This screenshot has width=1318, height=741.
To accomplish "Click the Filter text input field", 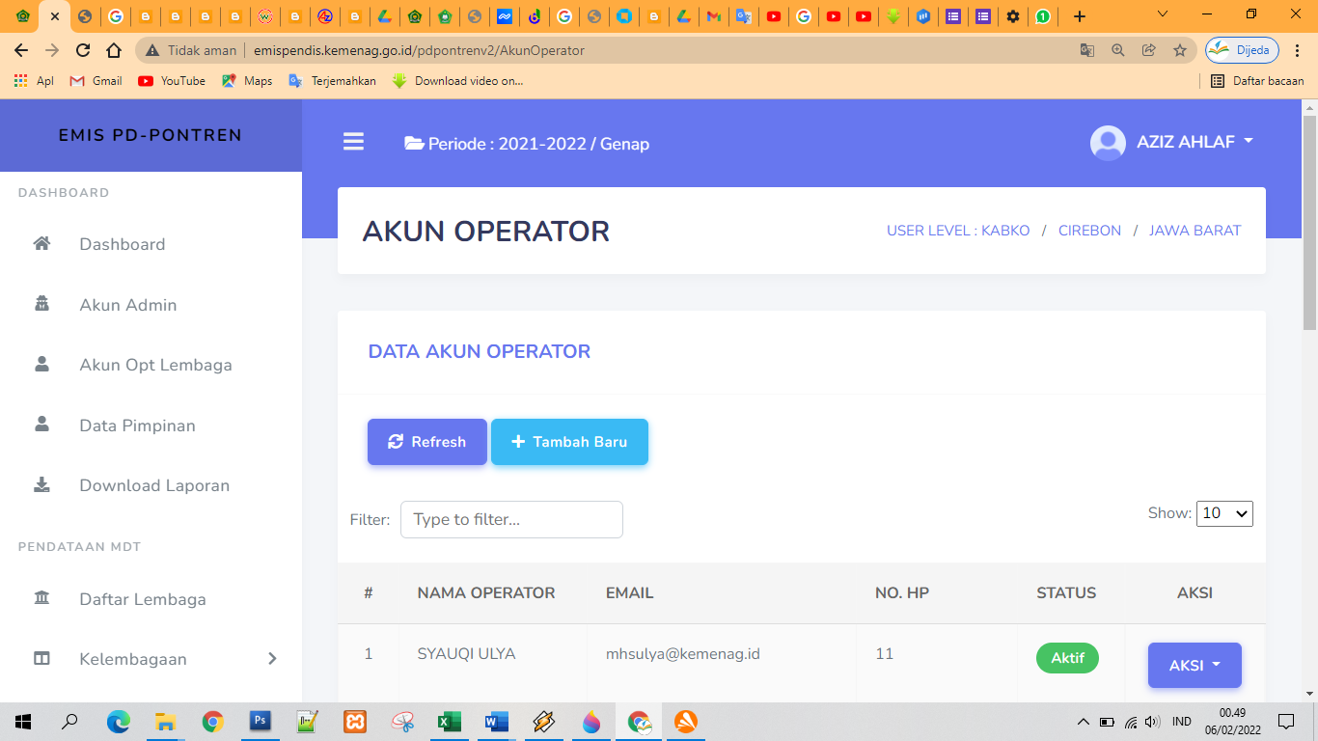I will point(511,519).
